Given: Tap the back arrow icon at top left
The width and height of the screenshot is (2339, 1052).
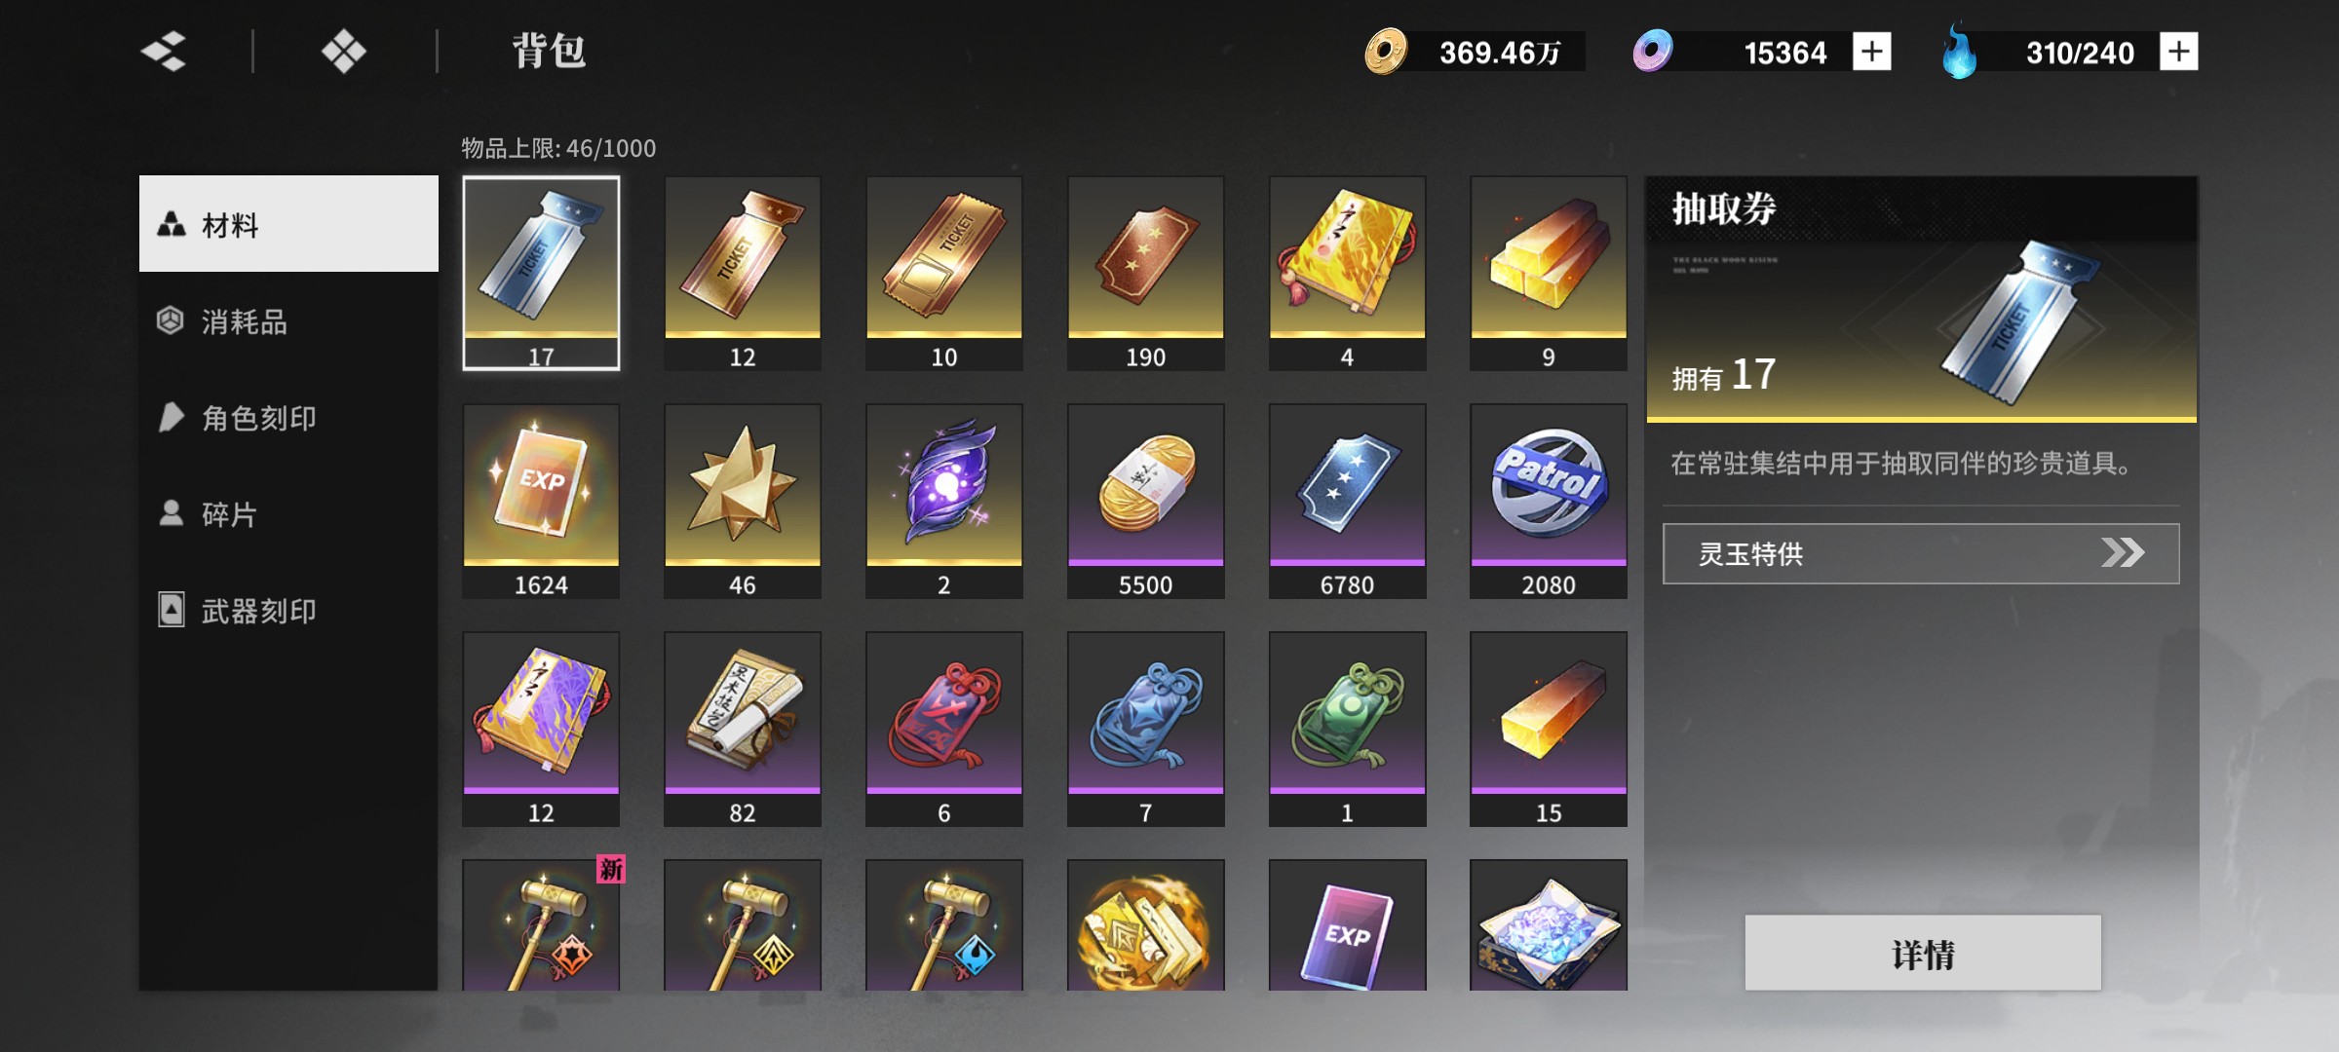Looking at the screenshot, I should coord(164,52).
